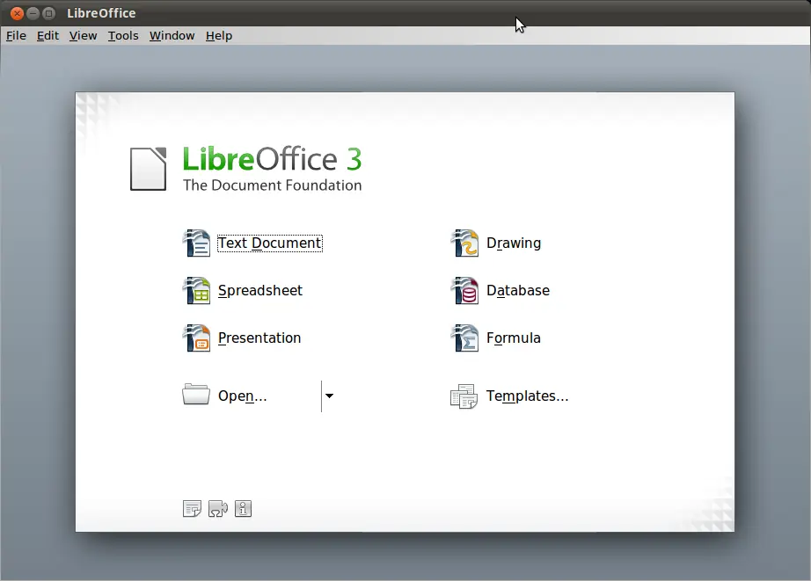811x581 pixels.
Task: Open a new Drawing
Action: (513, 243)
